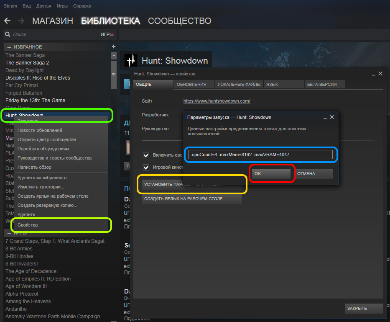
Task: Toggle the Игровой кинотеатр checkbox
Action: [x=146, y=167]
